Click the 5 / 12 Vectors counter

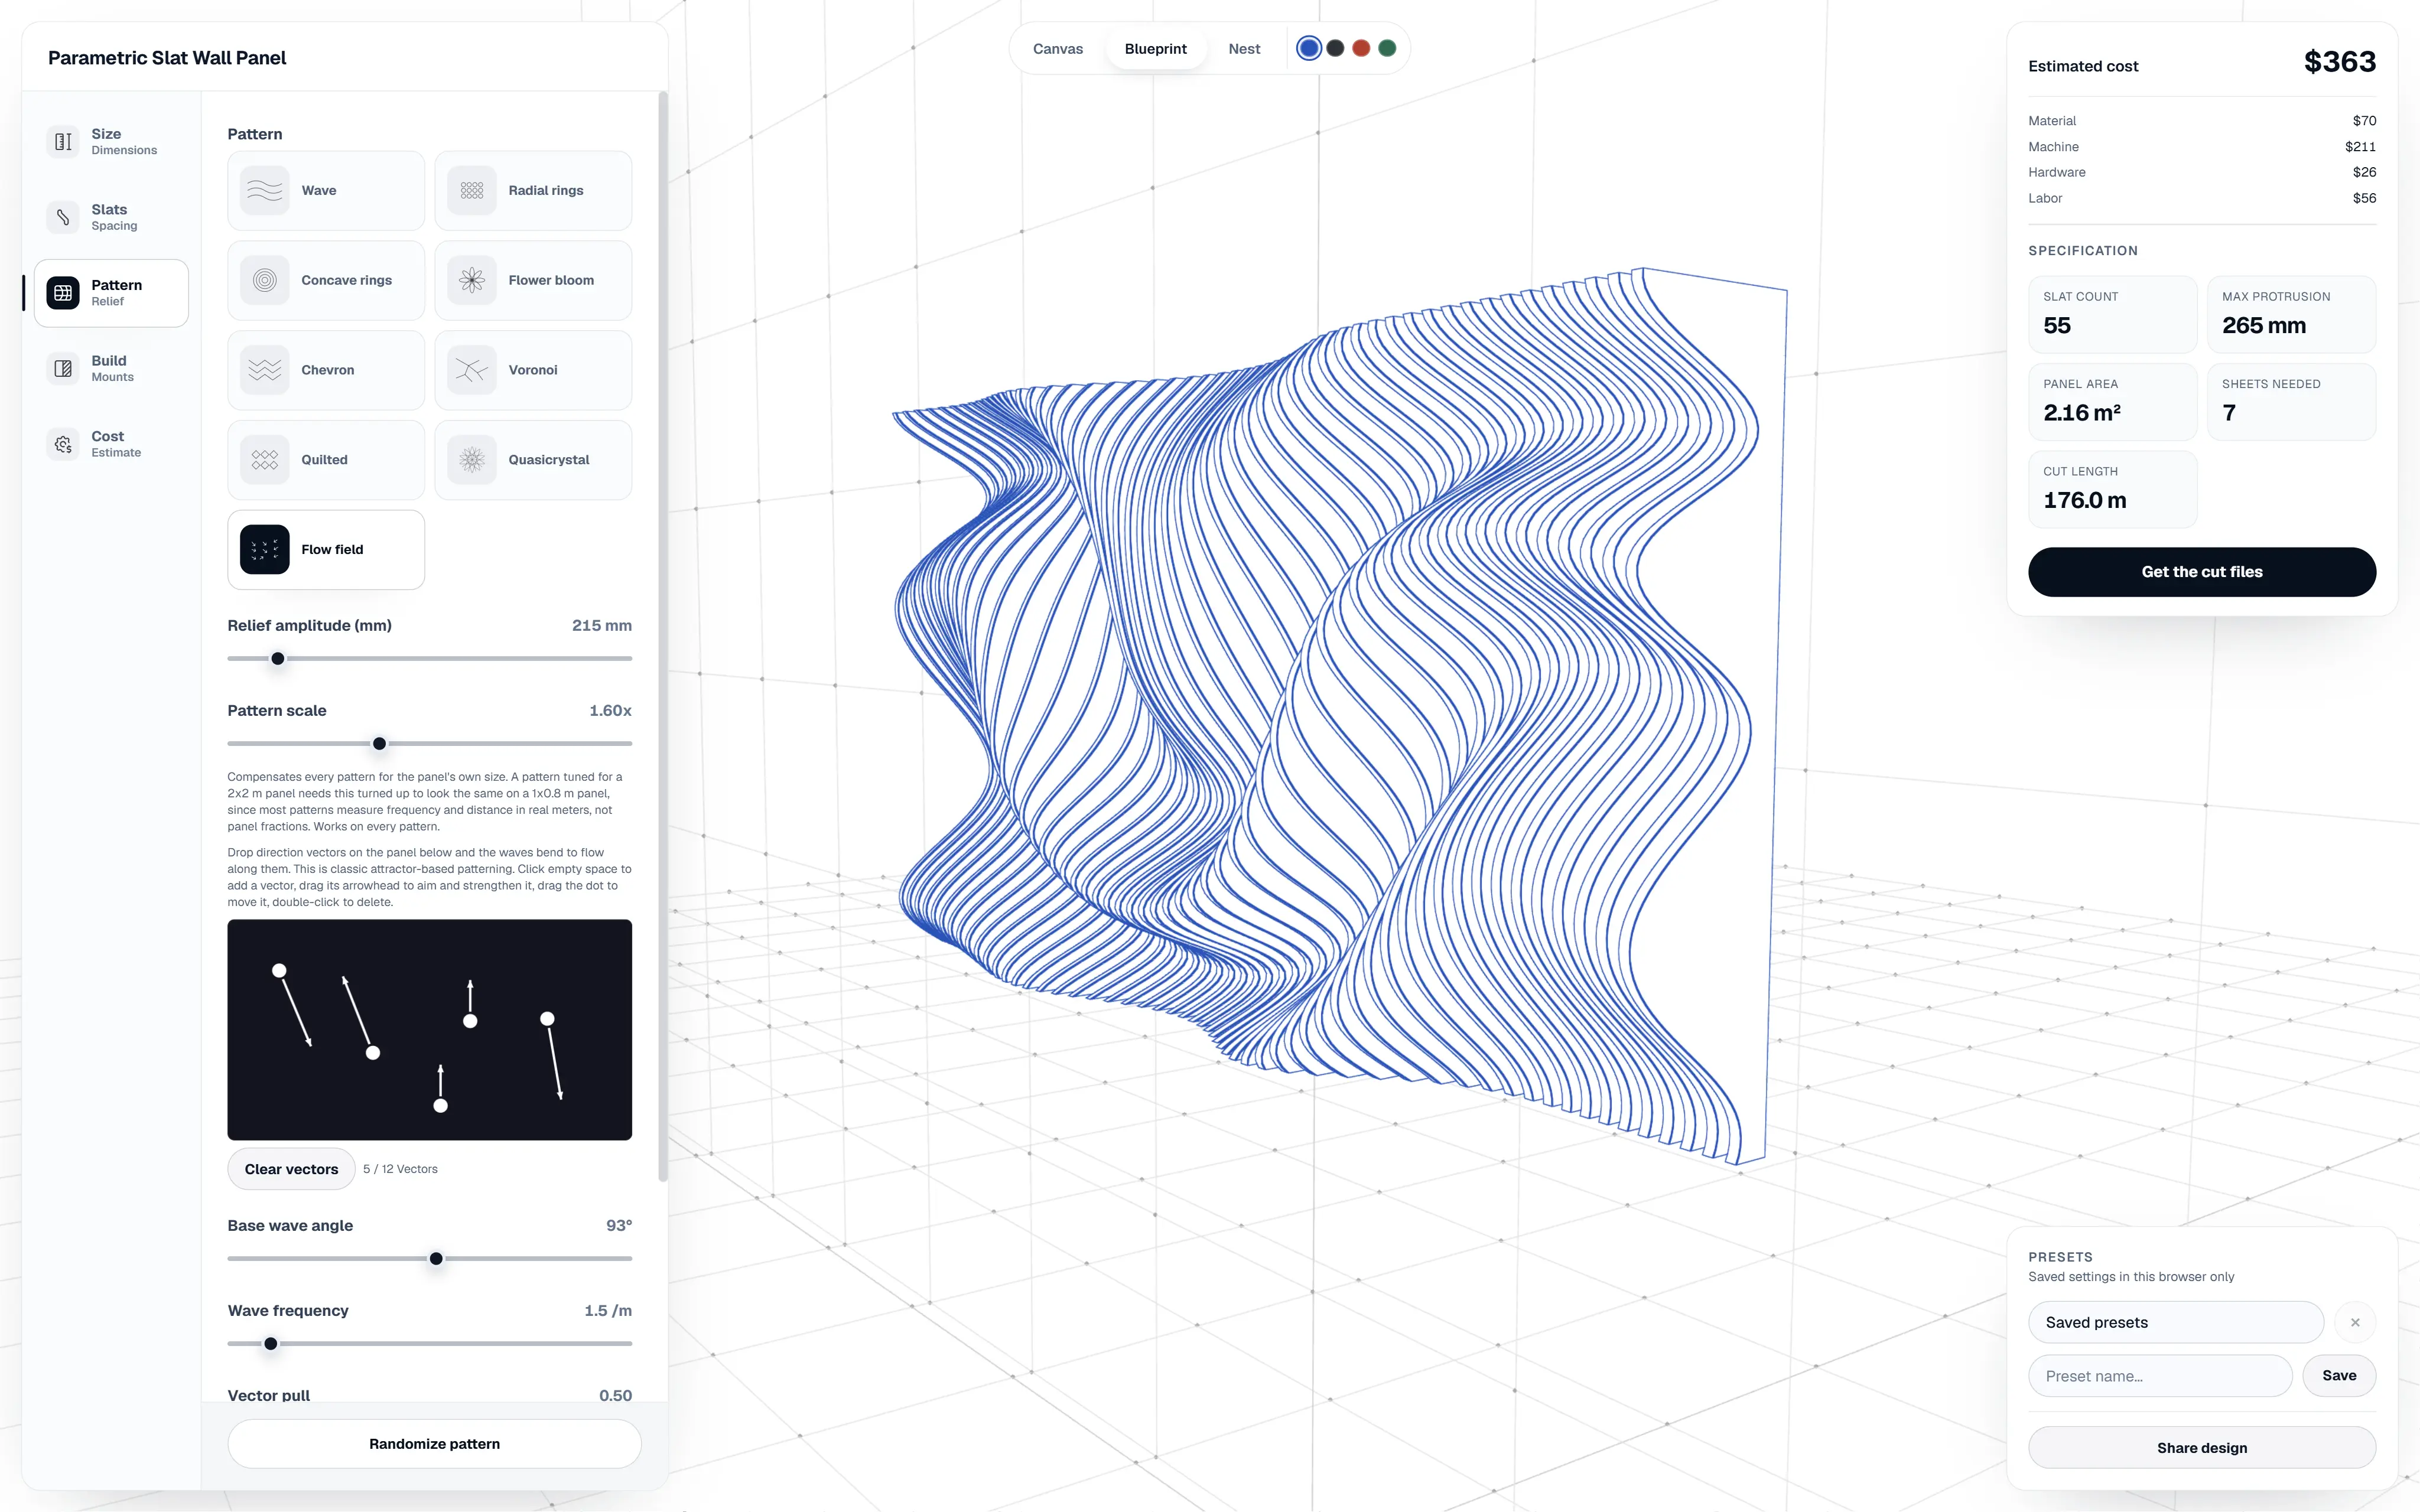[x=400, y=1169]
